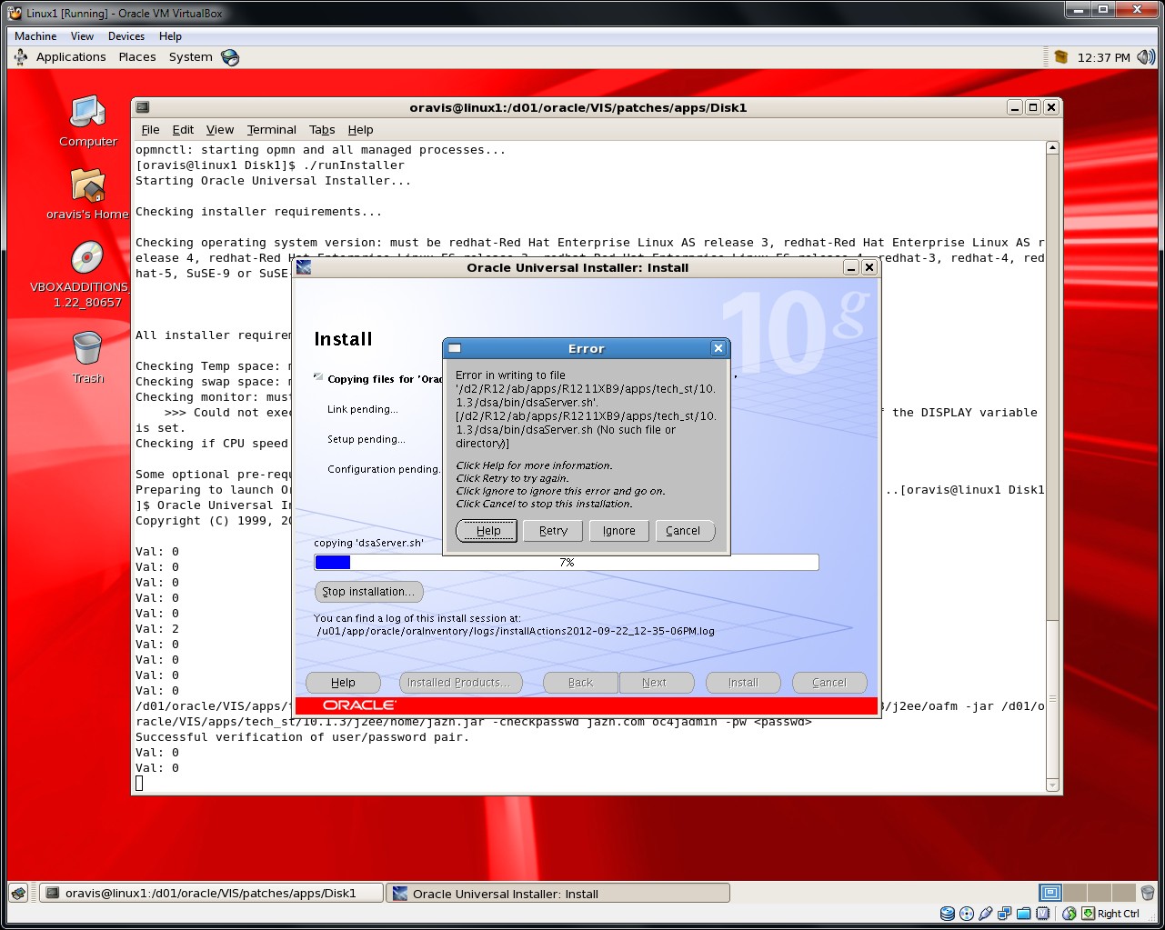Open the GNOME System menu

pyautogui.click(x=190, y=57)
